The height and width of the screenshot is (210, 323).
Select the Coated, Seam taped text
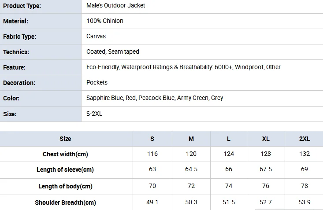(x=113, y=52)
